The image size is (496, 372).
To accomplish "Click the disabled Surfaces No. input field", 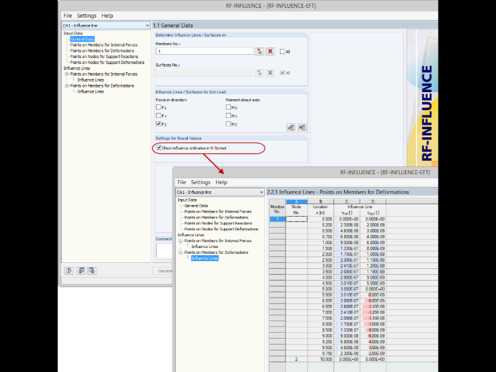I will click(205, 72).
